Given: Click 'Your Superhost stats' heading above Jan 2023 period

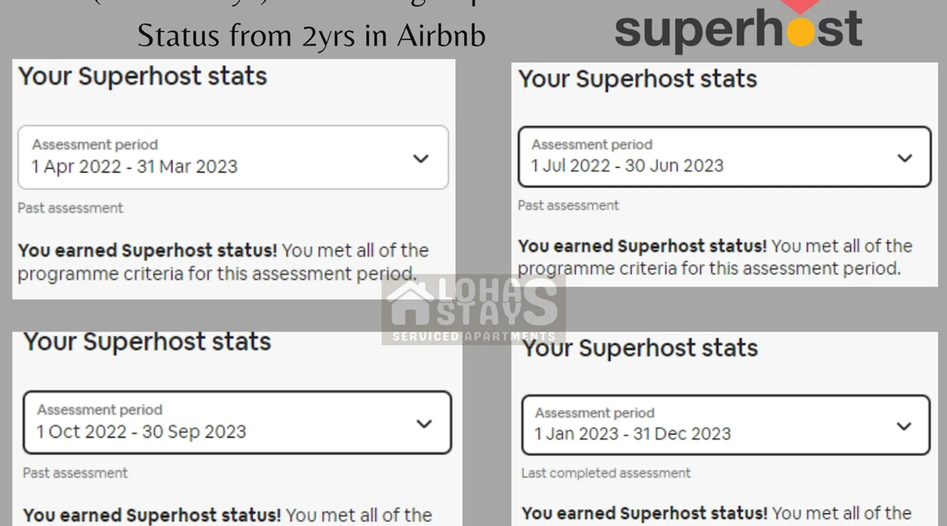Looking at the screenshot, I should coord(640,348).
